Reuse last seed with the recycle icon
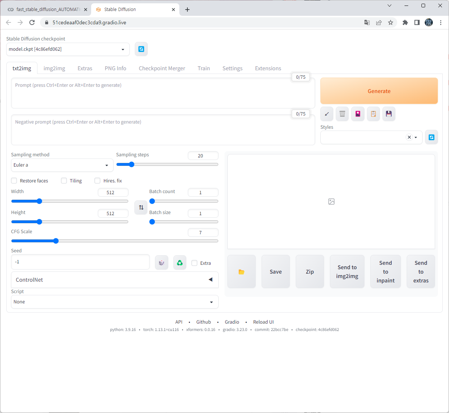Viewport: 449px width, 413px height. [x=180, y=262]
